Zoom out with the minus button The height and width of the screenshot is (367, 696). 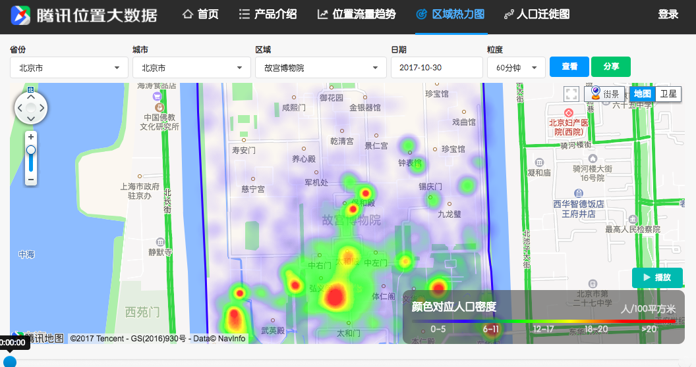pyautogui.click(x=30, y=180)
